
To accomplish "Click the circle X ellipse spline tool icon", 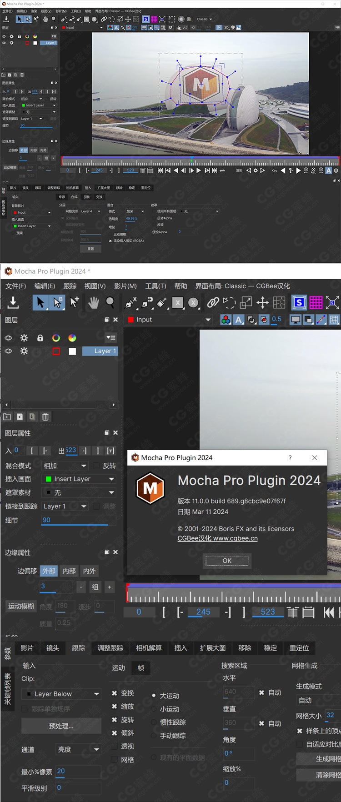I will [x=194, y=302].
